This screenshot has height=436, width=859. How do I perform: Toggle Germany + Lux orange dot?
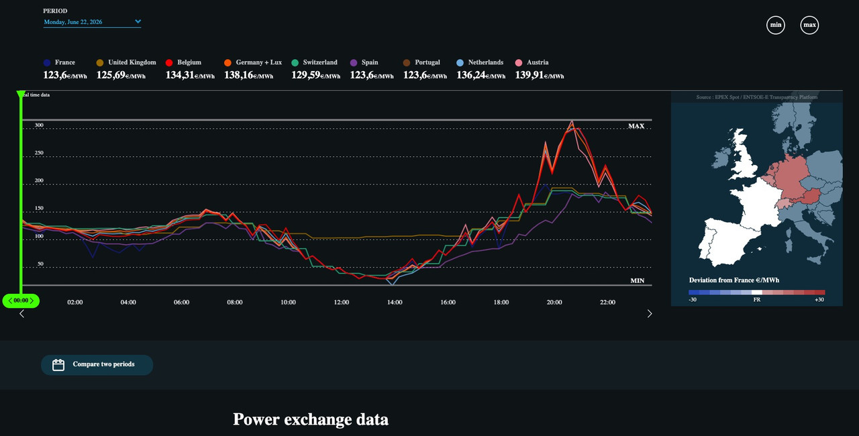click(x=228, y=62)
